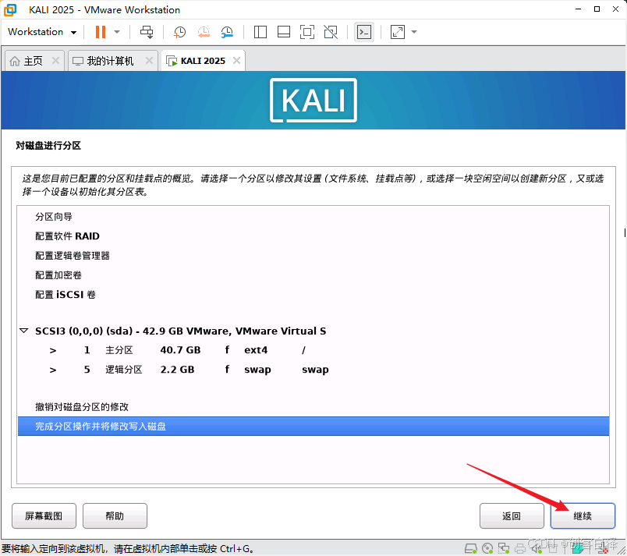Close the 我的计算机 tab
627x556 pixels.
(149, 60)
